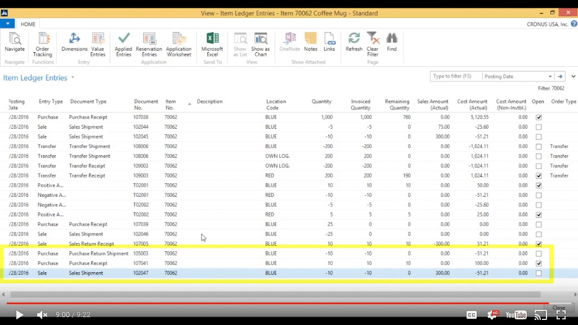Open Dimensions for the entry
Screen dimensions: 578x325
click(x=74, y=42)
